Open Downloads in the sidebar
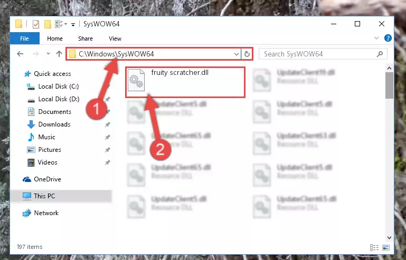Screen dimensions: 406x260 coord(54,124)
